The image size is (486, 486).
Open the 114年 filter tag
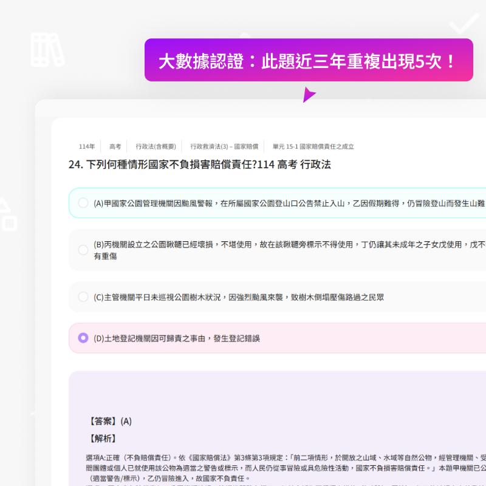(x=86, y=146)
